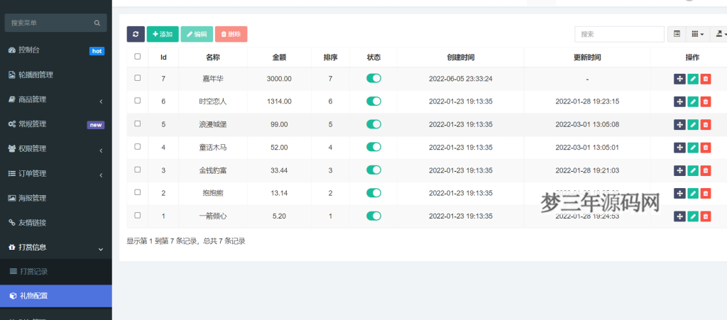
Task: Click the 编辑 toolbar button
Action: (197, 34)
